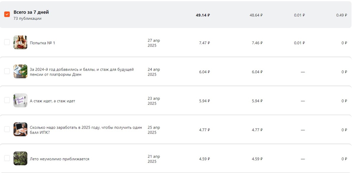Enable the checkbox for the 2024-й год pension article

coord(7,71)
